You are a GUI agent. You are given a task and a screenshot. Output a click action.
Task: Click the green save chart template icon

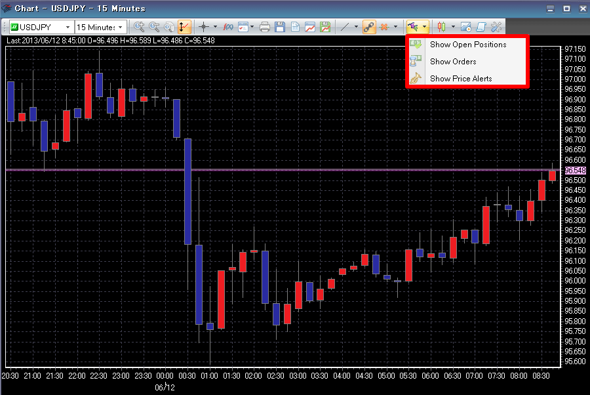click(324, 27)
